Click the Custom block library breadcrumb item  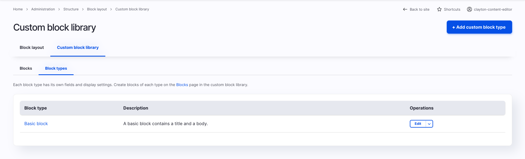[132, 9]
